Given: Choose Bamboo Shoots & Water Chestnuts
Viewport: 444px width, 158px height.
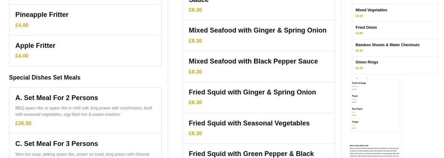Looking at the screenshot, I should (387, 45).
